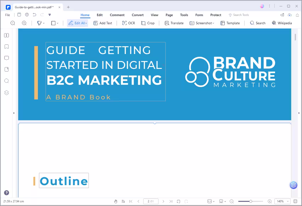Viewport: 302px width, 206px height.
Task: Select the Highlighter tool
Action: point(39,23)
